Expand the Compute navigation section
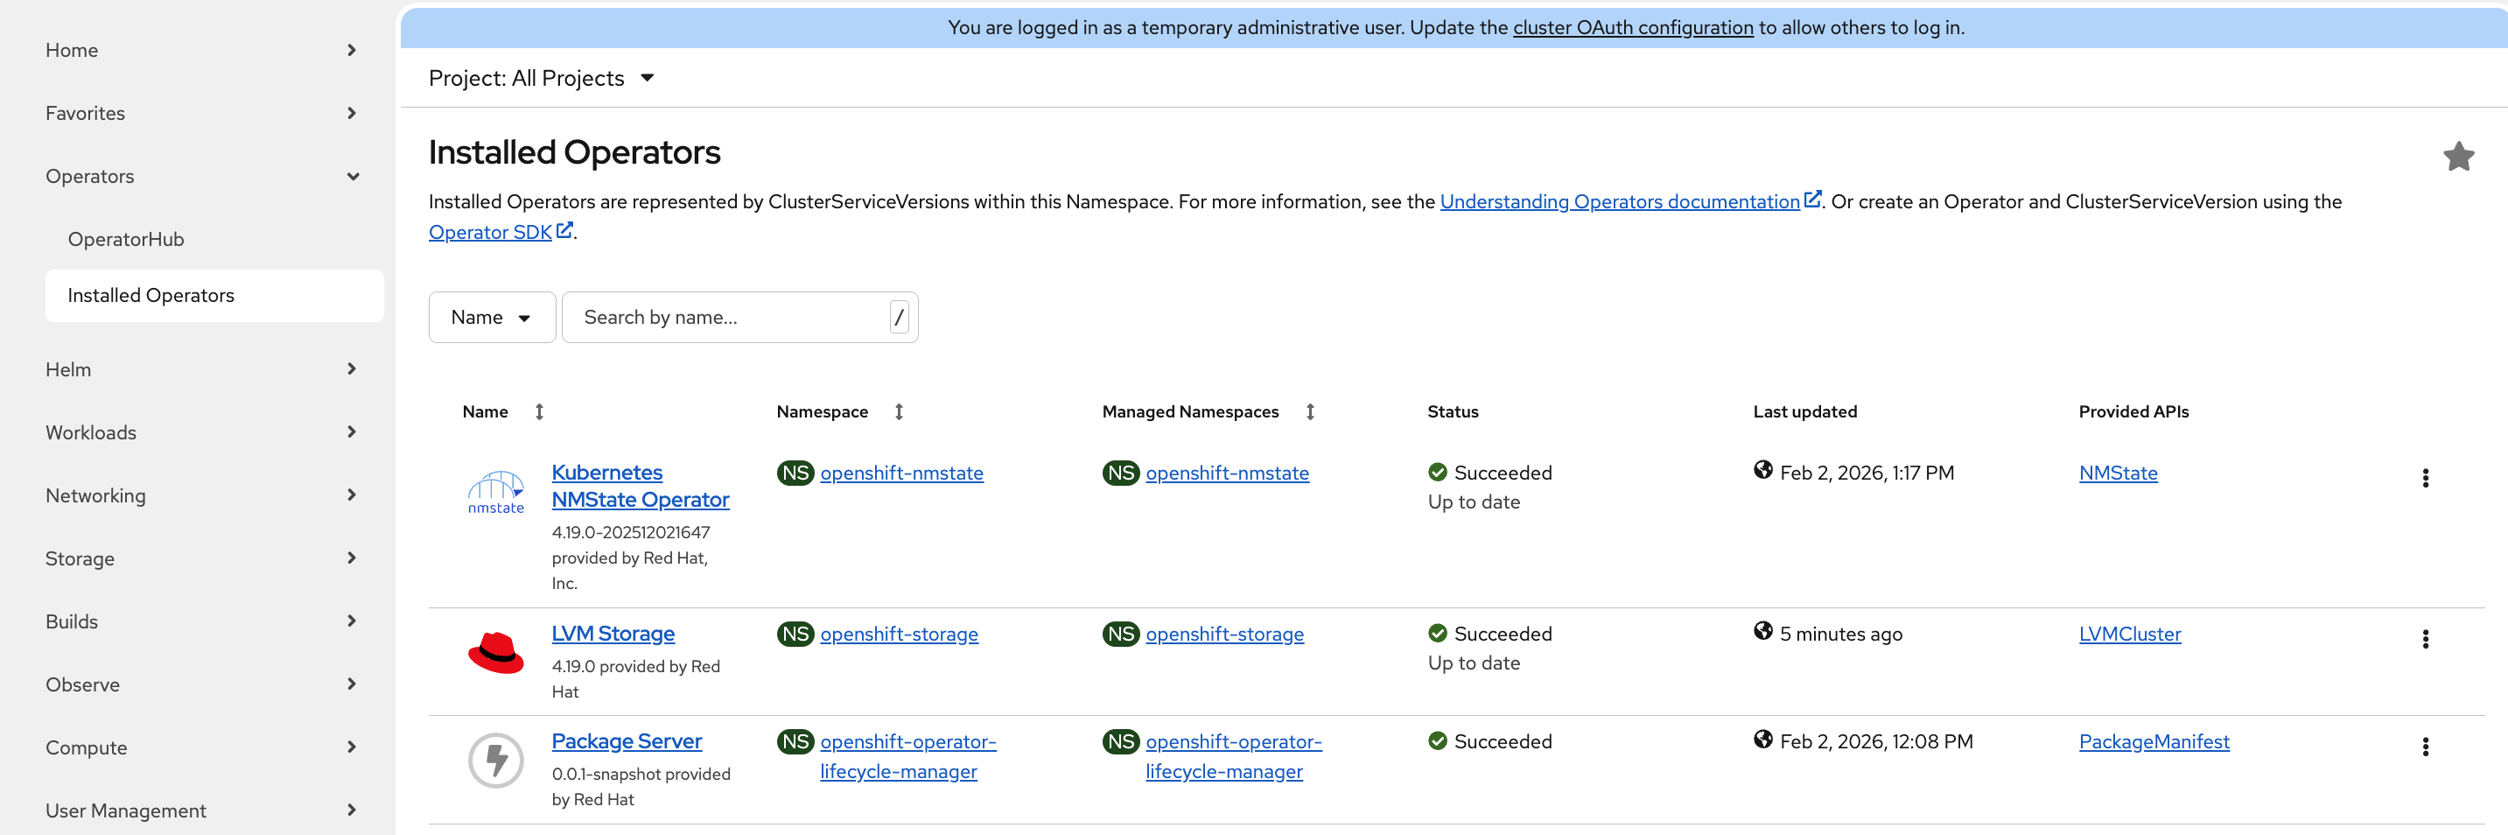Viewport: 2508px width, 835px height. coord(200,747)
